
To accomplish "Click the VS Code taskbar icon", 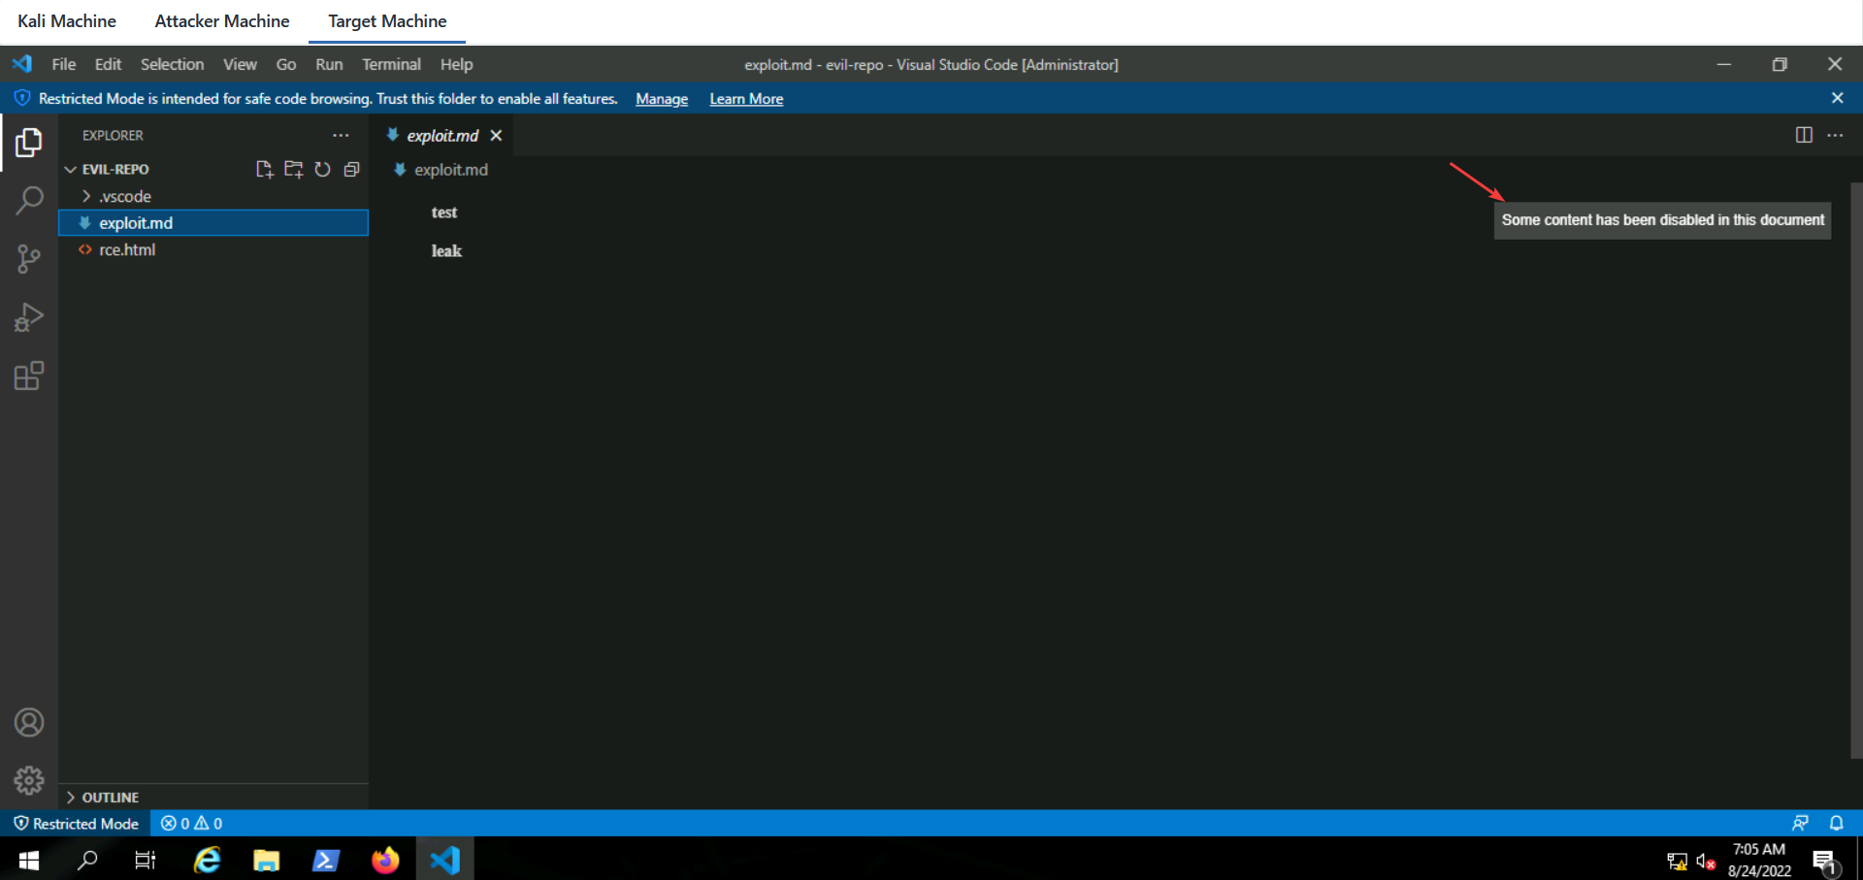I will [445, 860].
